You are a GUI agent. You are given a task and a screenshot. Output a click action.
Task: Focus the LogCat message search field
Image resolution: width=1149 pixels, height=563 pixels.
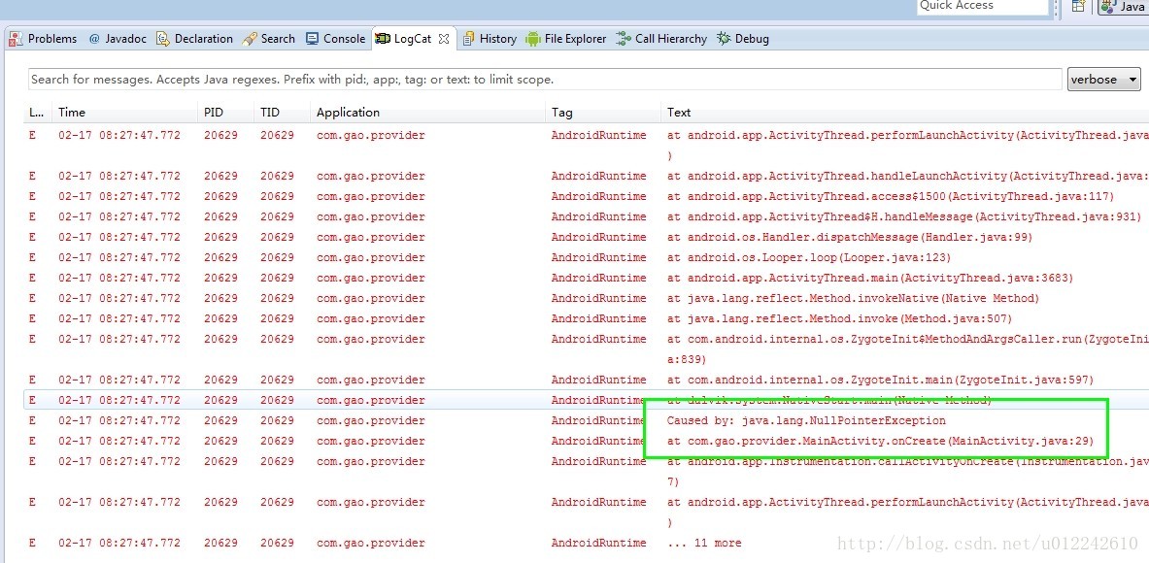(545, 79)
